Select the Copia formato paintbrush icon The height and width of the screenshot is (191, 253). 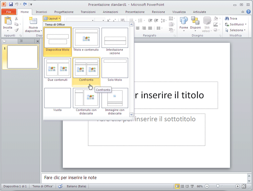click(x=16, y=30)
